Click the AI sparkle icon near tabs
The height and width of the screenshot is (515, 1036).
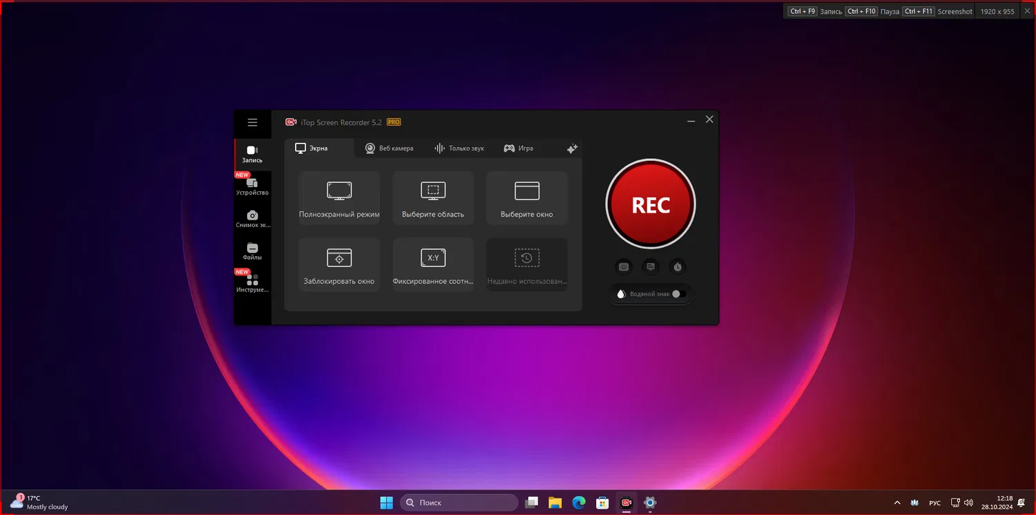point(572,148)
